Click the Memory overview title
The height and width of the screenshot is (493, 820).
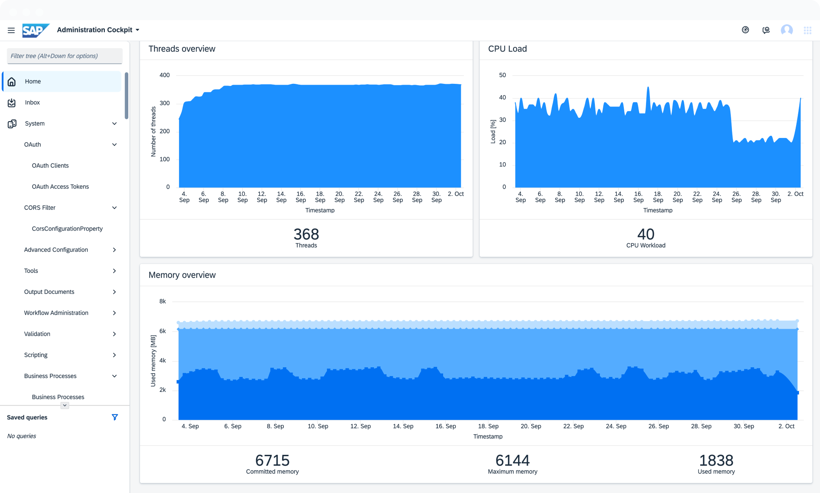click(x=182, y=275)
